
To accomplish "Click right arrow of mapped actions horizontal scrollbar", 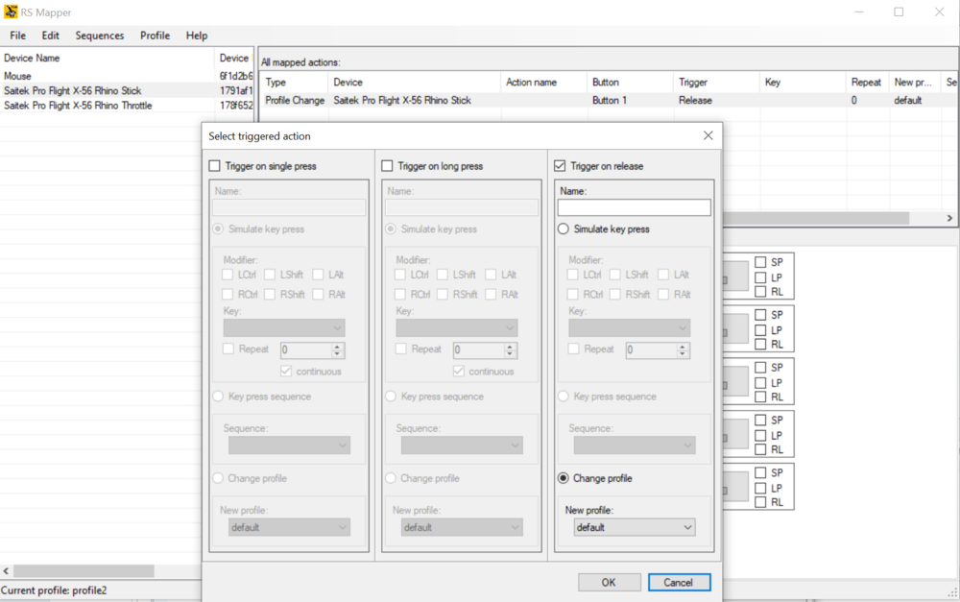I will coord(949,218).
